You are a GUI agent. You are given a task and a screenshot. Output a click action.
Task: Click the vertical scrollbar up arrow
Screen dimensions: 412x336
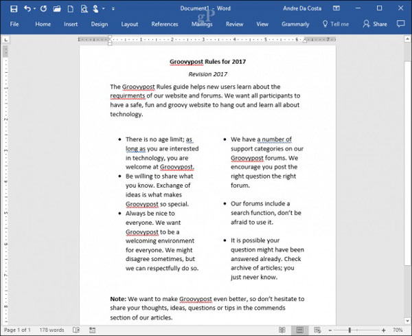coord(407,39)
